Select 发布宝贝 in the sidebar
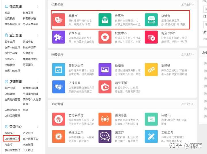Screen dimensions: 207x154 (x=9, y=42)
